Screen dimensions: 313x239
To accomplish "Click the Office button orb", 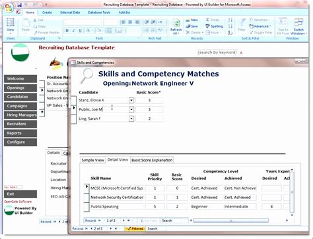I will tap(9, 8).
